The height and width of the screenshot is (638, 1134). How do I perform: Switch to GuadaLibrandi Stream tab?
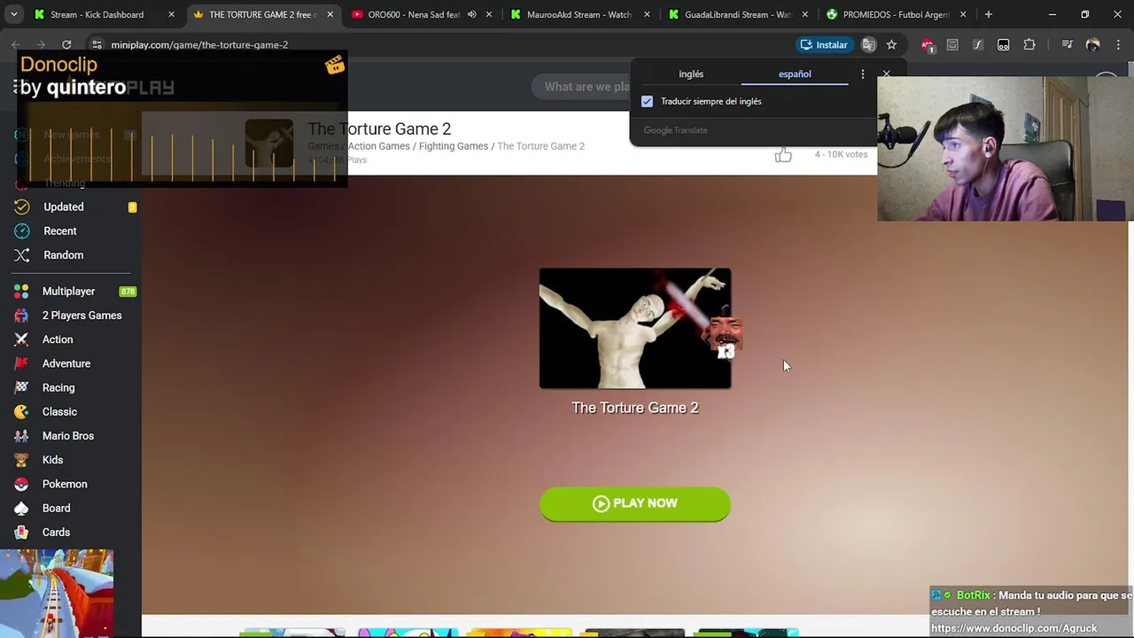(x=737, y=14)
